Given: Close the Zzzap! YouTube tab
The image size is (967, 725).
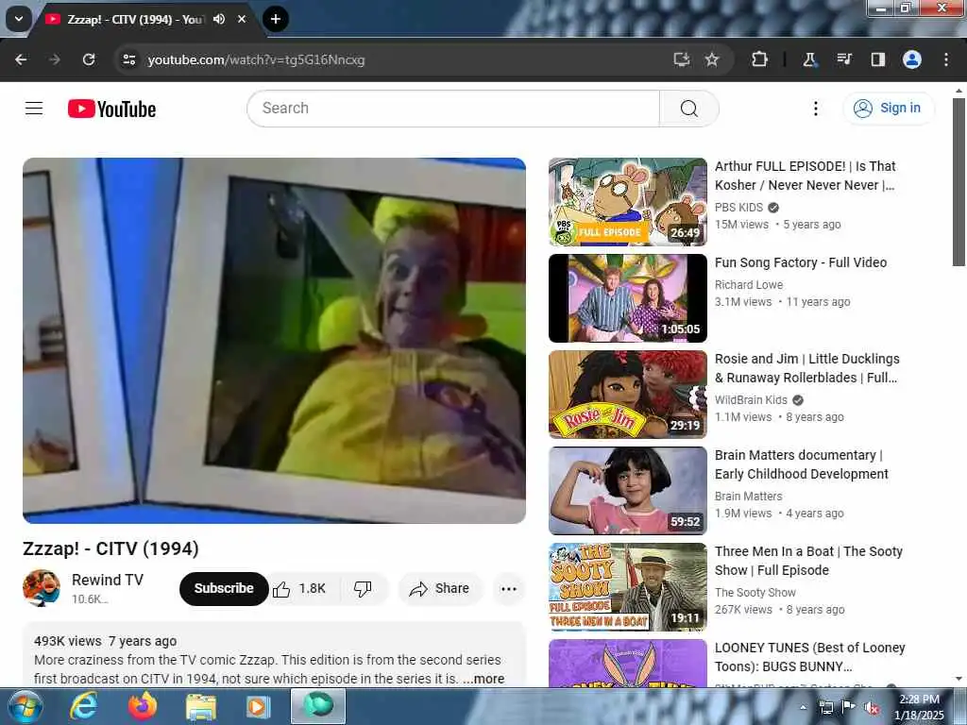Looking at the screenshot, I should 242,19.
